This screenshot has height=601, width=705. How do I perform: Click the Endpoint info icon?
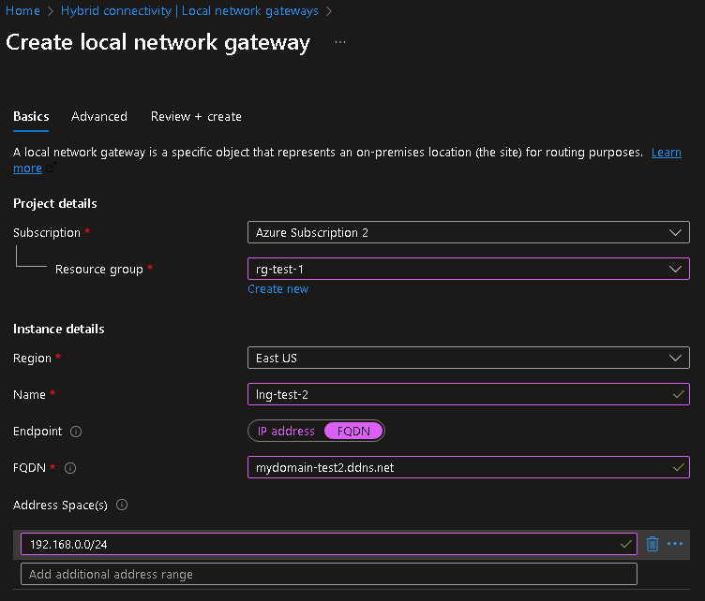(76, 432)
